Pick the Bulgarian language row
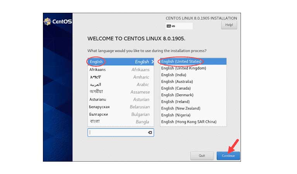This screenshot has height=174, width=297. point(121,114)
